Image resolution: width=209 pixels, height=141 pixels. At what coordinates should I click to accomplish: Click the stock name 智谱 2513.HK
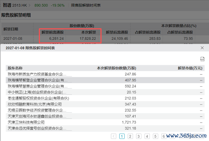[15, 5]
